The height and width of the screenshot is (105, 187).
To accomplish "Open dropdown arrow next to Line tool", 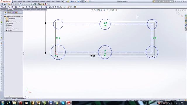I will click(11, 7).
